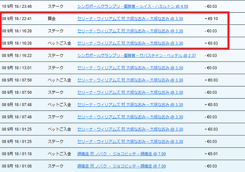Open the 大坂なおみ link in the 22:41 賞金 row
This screenshot has width=245, height=172.
point(130,19)
